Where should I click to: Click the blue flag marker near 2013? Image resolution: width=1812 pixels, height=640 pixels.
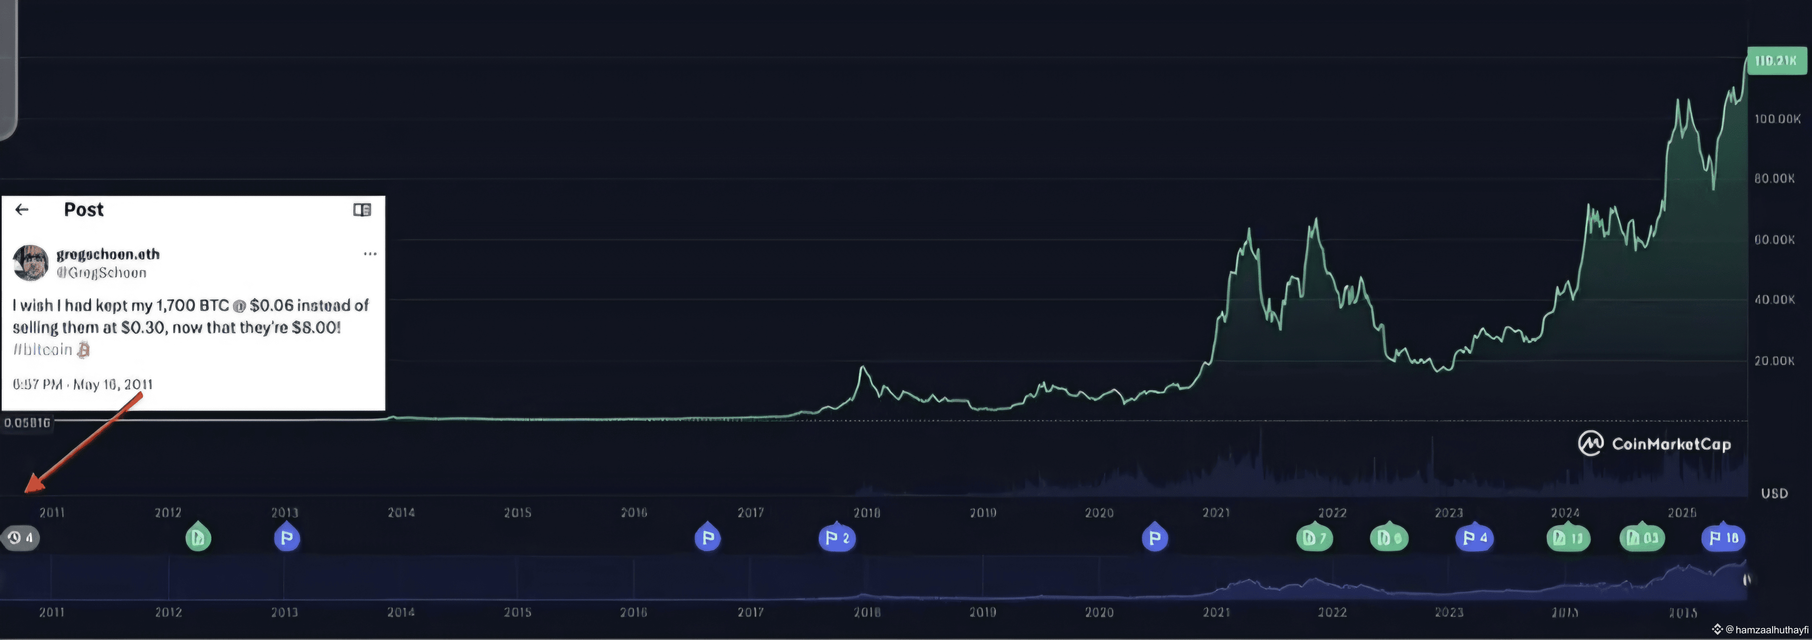(286, 538)
